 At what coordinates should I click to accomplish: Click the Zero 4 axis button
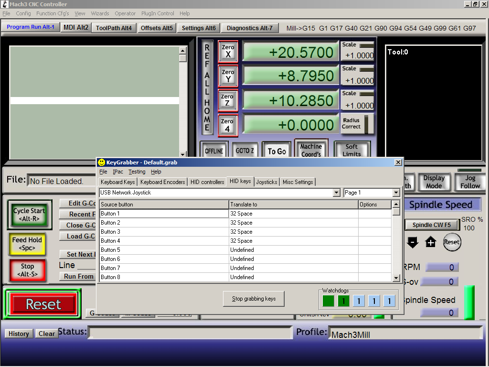(228, 125)
